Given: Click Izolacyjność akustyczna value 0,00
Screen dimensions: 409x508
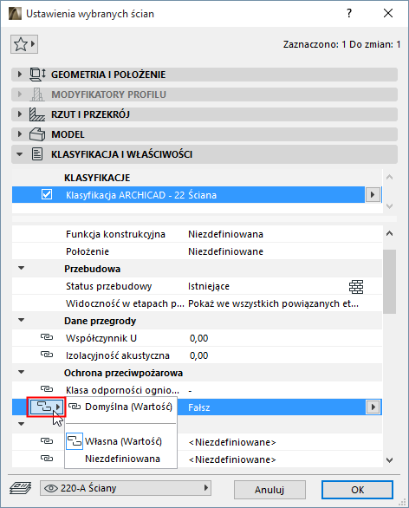Looking at the screenshot, I should (x=198, y=355).
